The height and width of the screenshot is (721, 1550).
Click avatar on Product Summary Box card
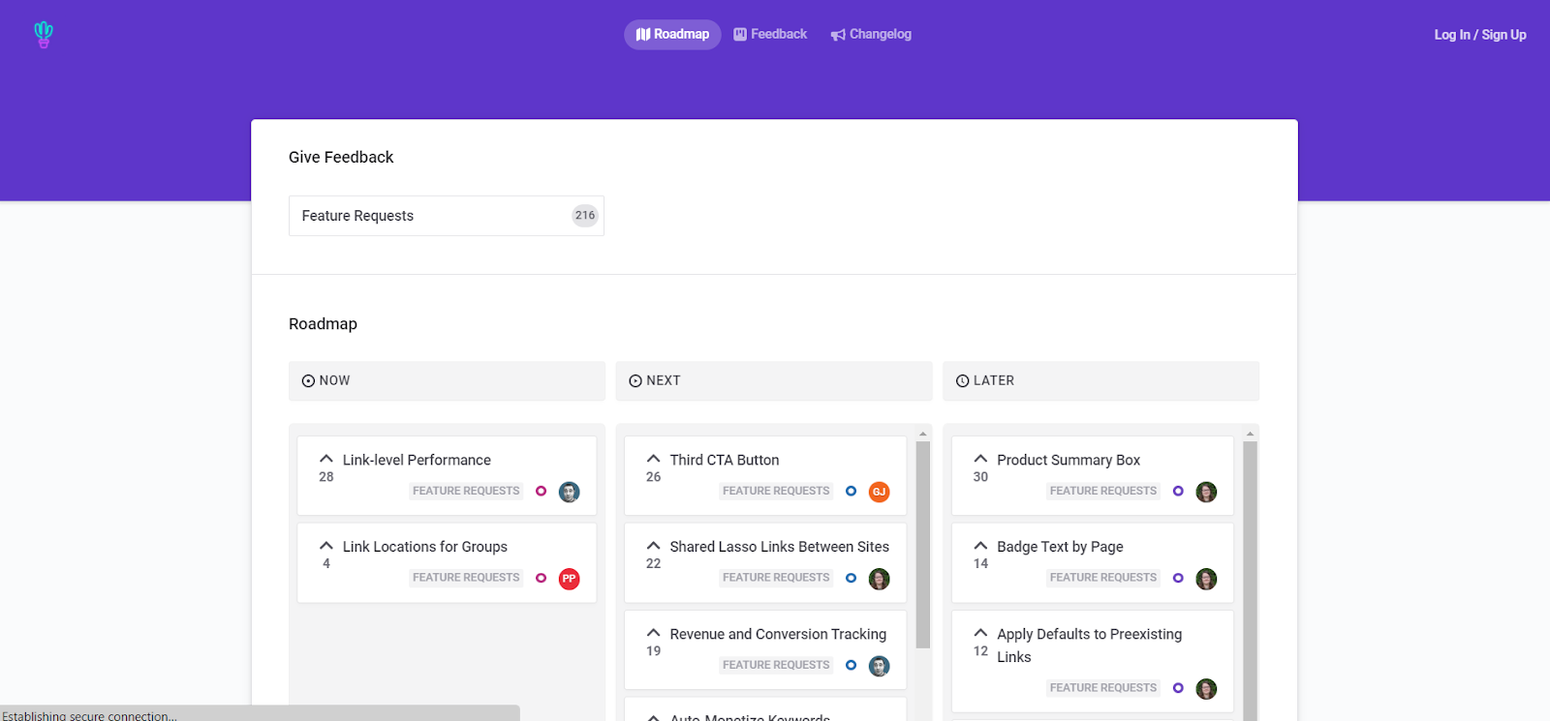[x=1206, y=492]
